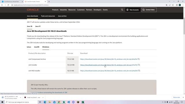Open the jdk-18 windows download item
Screen dimensions: 185x104
[x=10, y=97]
